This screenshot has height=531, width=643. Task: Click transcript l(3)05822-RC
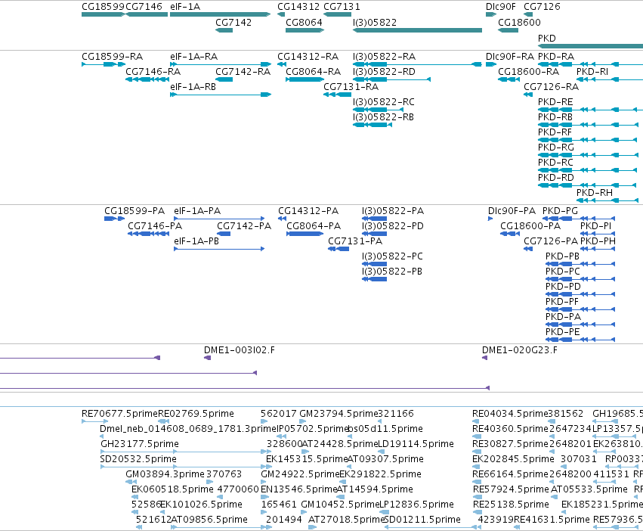coord(384,102)
